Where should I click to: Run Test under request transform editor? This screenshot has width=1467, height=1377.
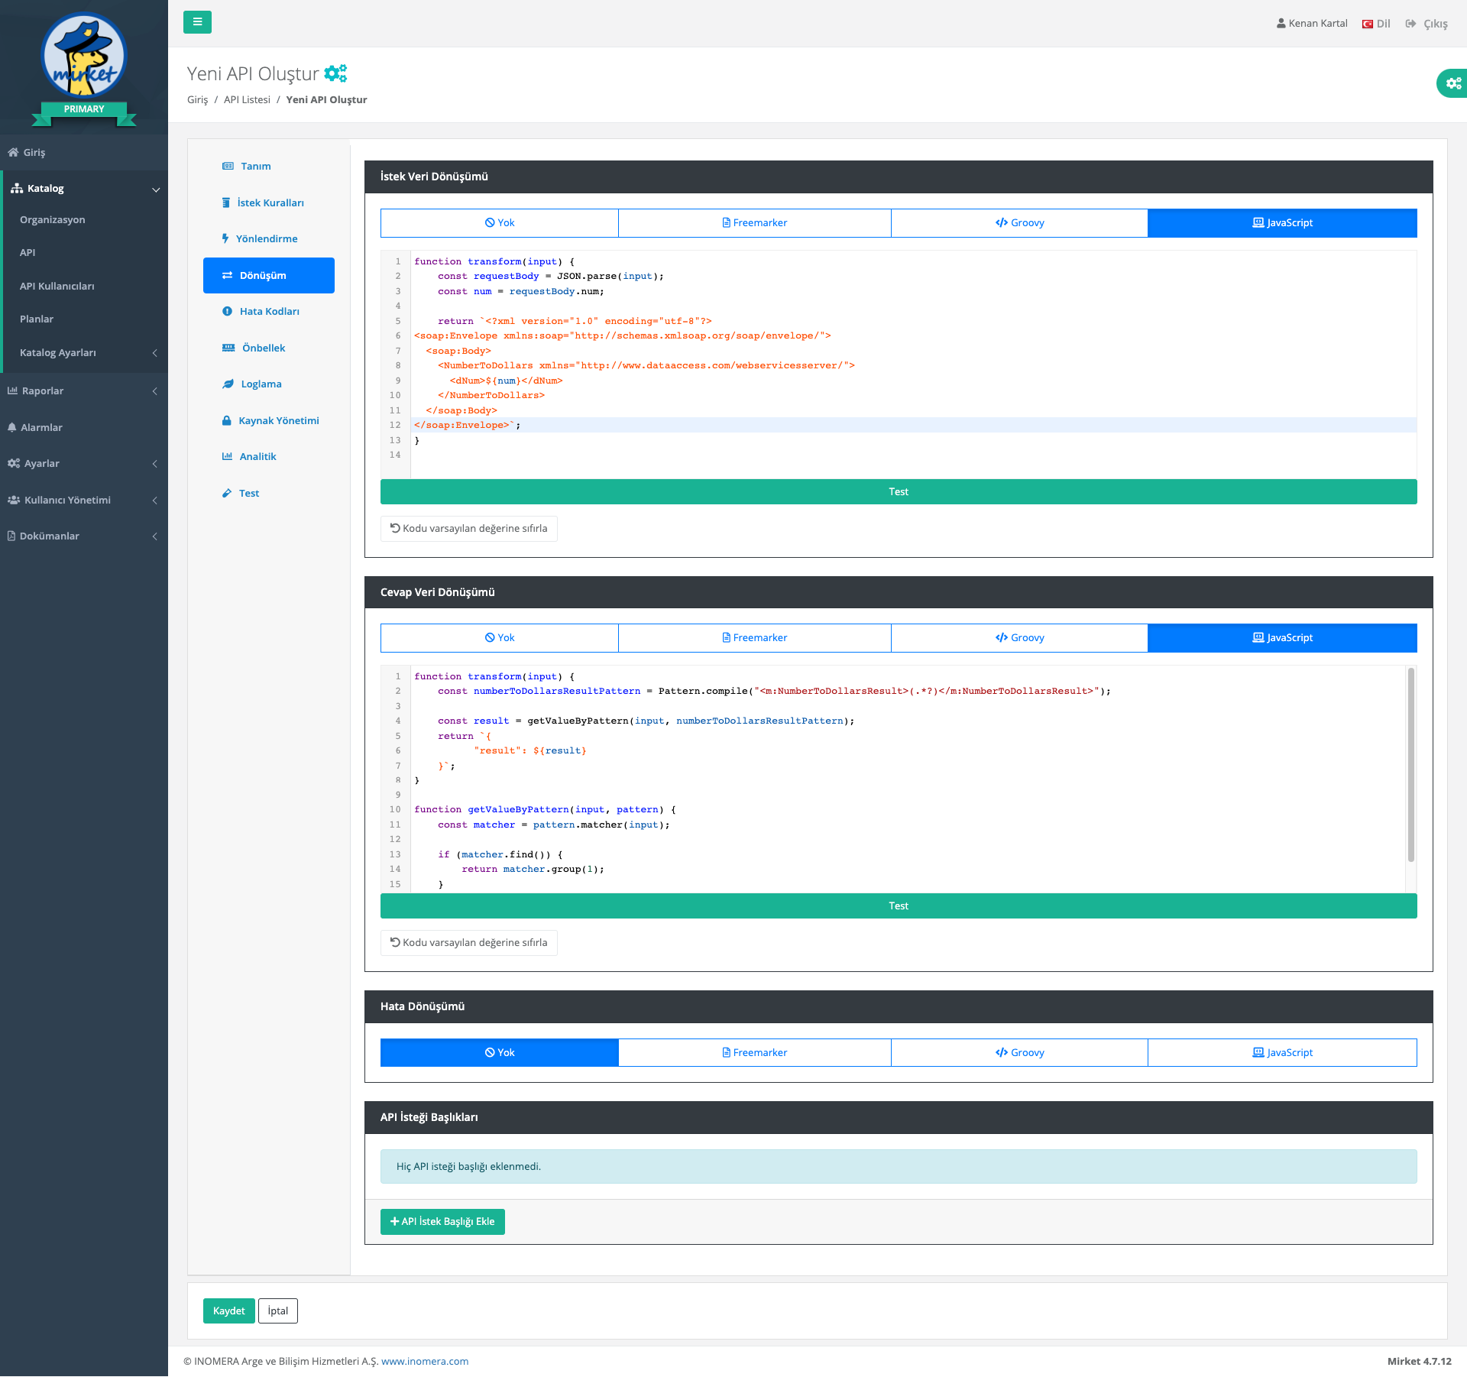pos(899,491)
